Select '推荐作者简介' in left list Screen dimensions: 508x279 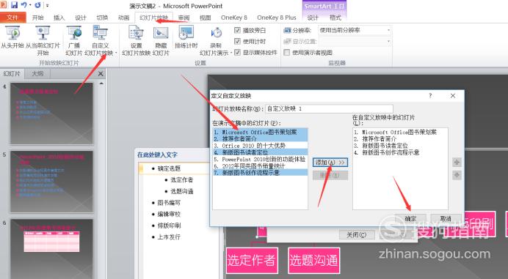(x=260, y=138)
